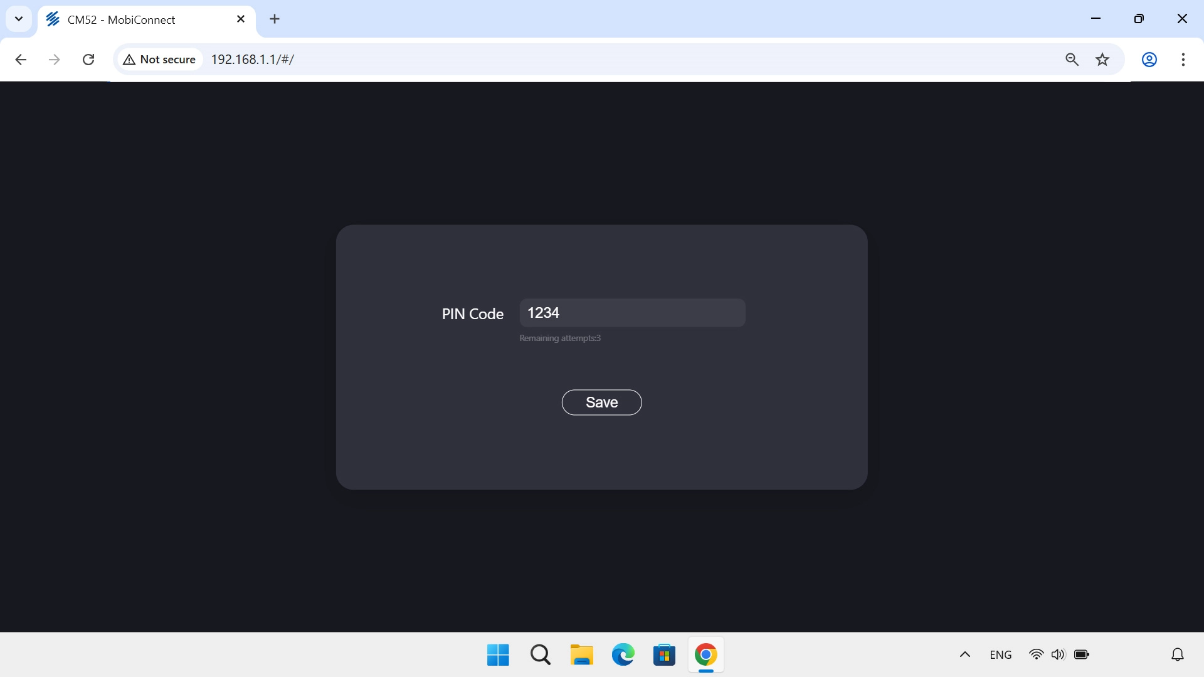Open the Chrome profile icon
Viewport: 1204px width, 677px height.
1149,60
